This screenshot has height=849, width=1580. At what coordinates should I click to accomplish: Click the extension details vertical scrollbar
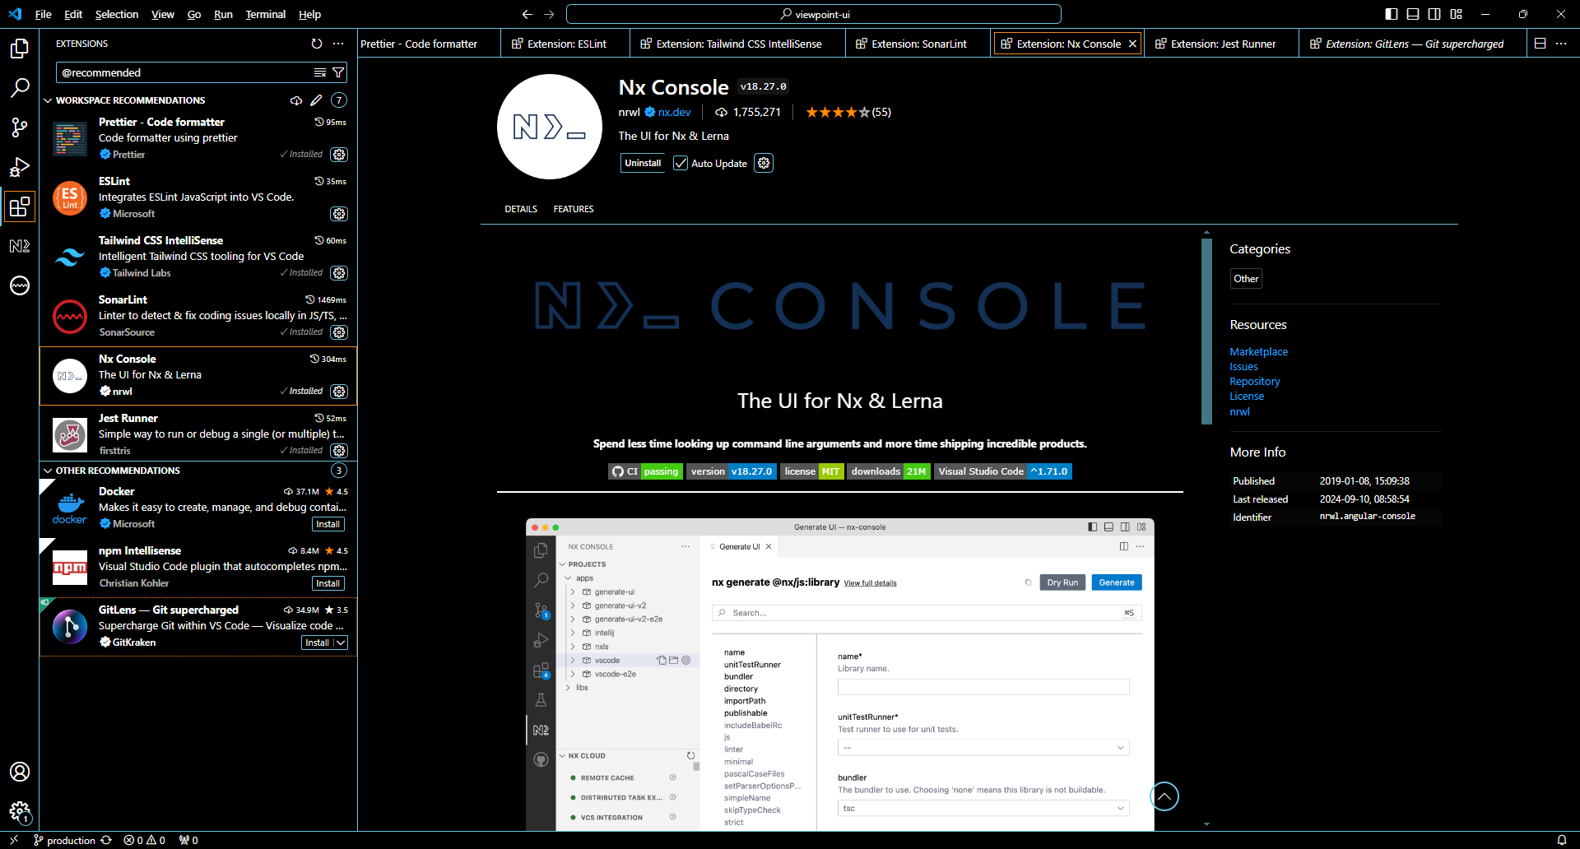(1206, 331)
